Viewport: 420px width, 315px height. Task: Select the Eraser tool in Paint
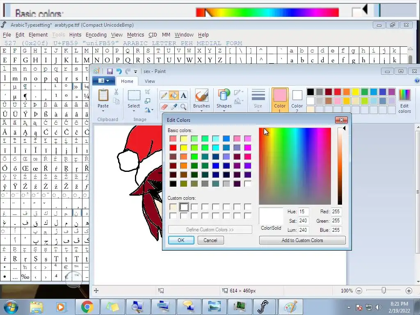[x=164, y=107]
